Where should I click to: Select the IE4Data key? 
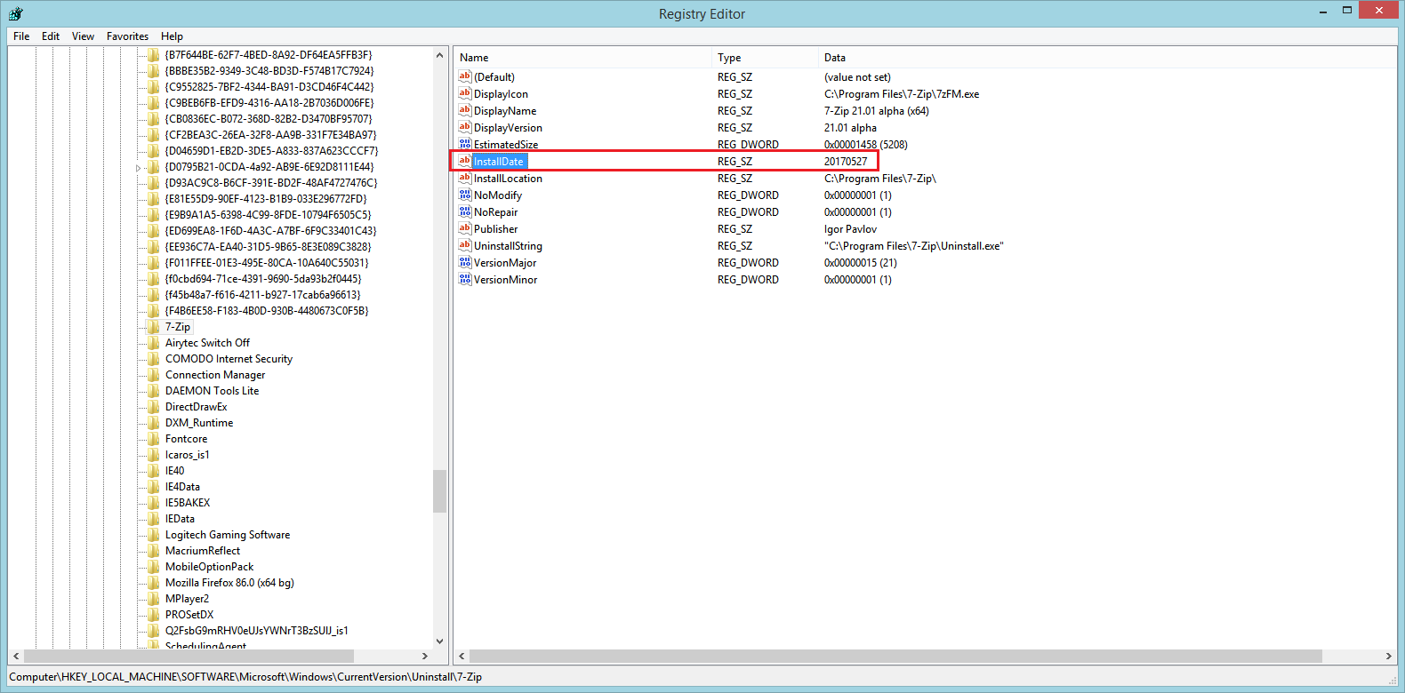click(182, 487)
